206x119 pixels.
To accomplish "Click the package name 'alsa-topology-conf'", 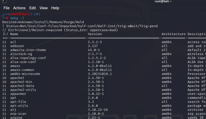I will (x=28, y=58).
